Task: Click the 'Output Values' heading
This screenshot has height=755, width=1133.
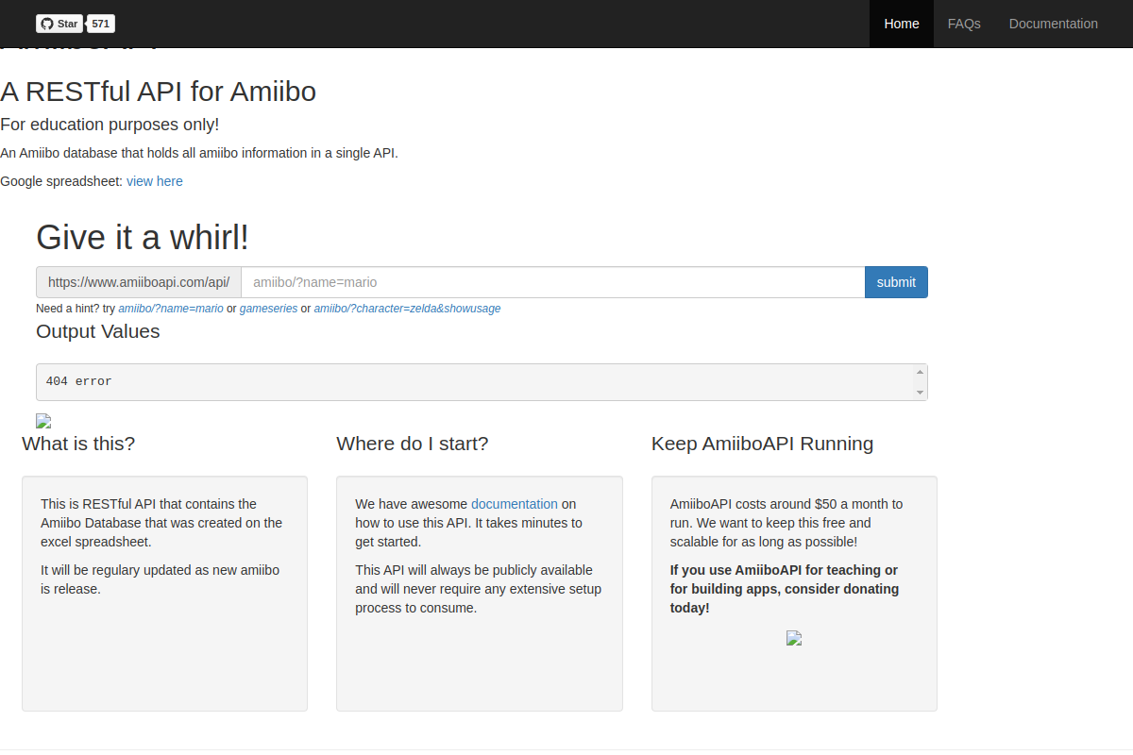Action: 98,331
